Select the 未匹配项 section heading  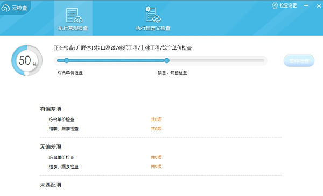(x=51, y=185)
